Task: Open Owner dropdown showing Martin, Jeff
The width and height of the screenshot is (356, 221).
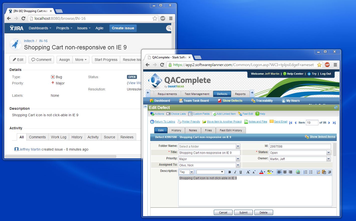Action: 329,159
